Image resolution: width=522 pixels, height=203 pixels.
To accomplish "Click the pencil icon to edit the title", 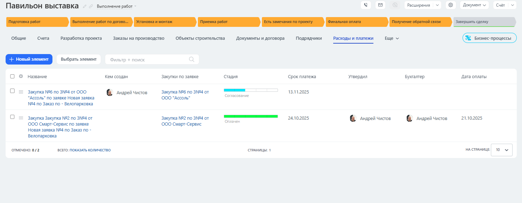I will point(85,6).
